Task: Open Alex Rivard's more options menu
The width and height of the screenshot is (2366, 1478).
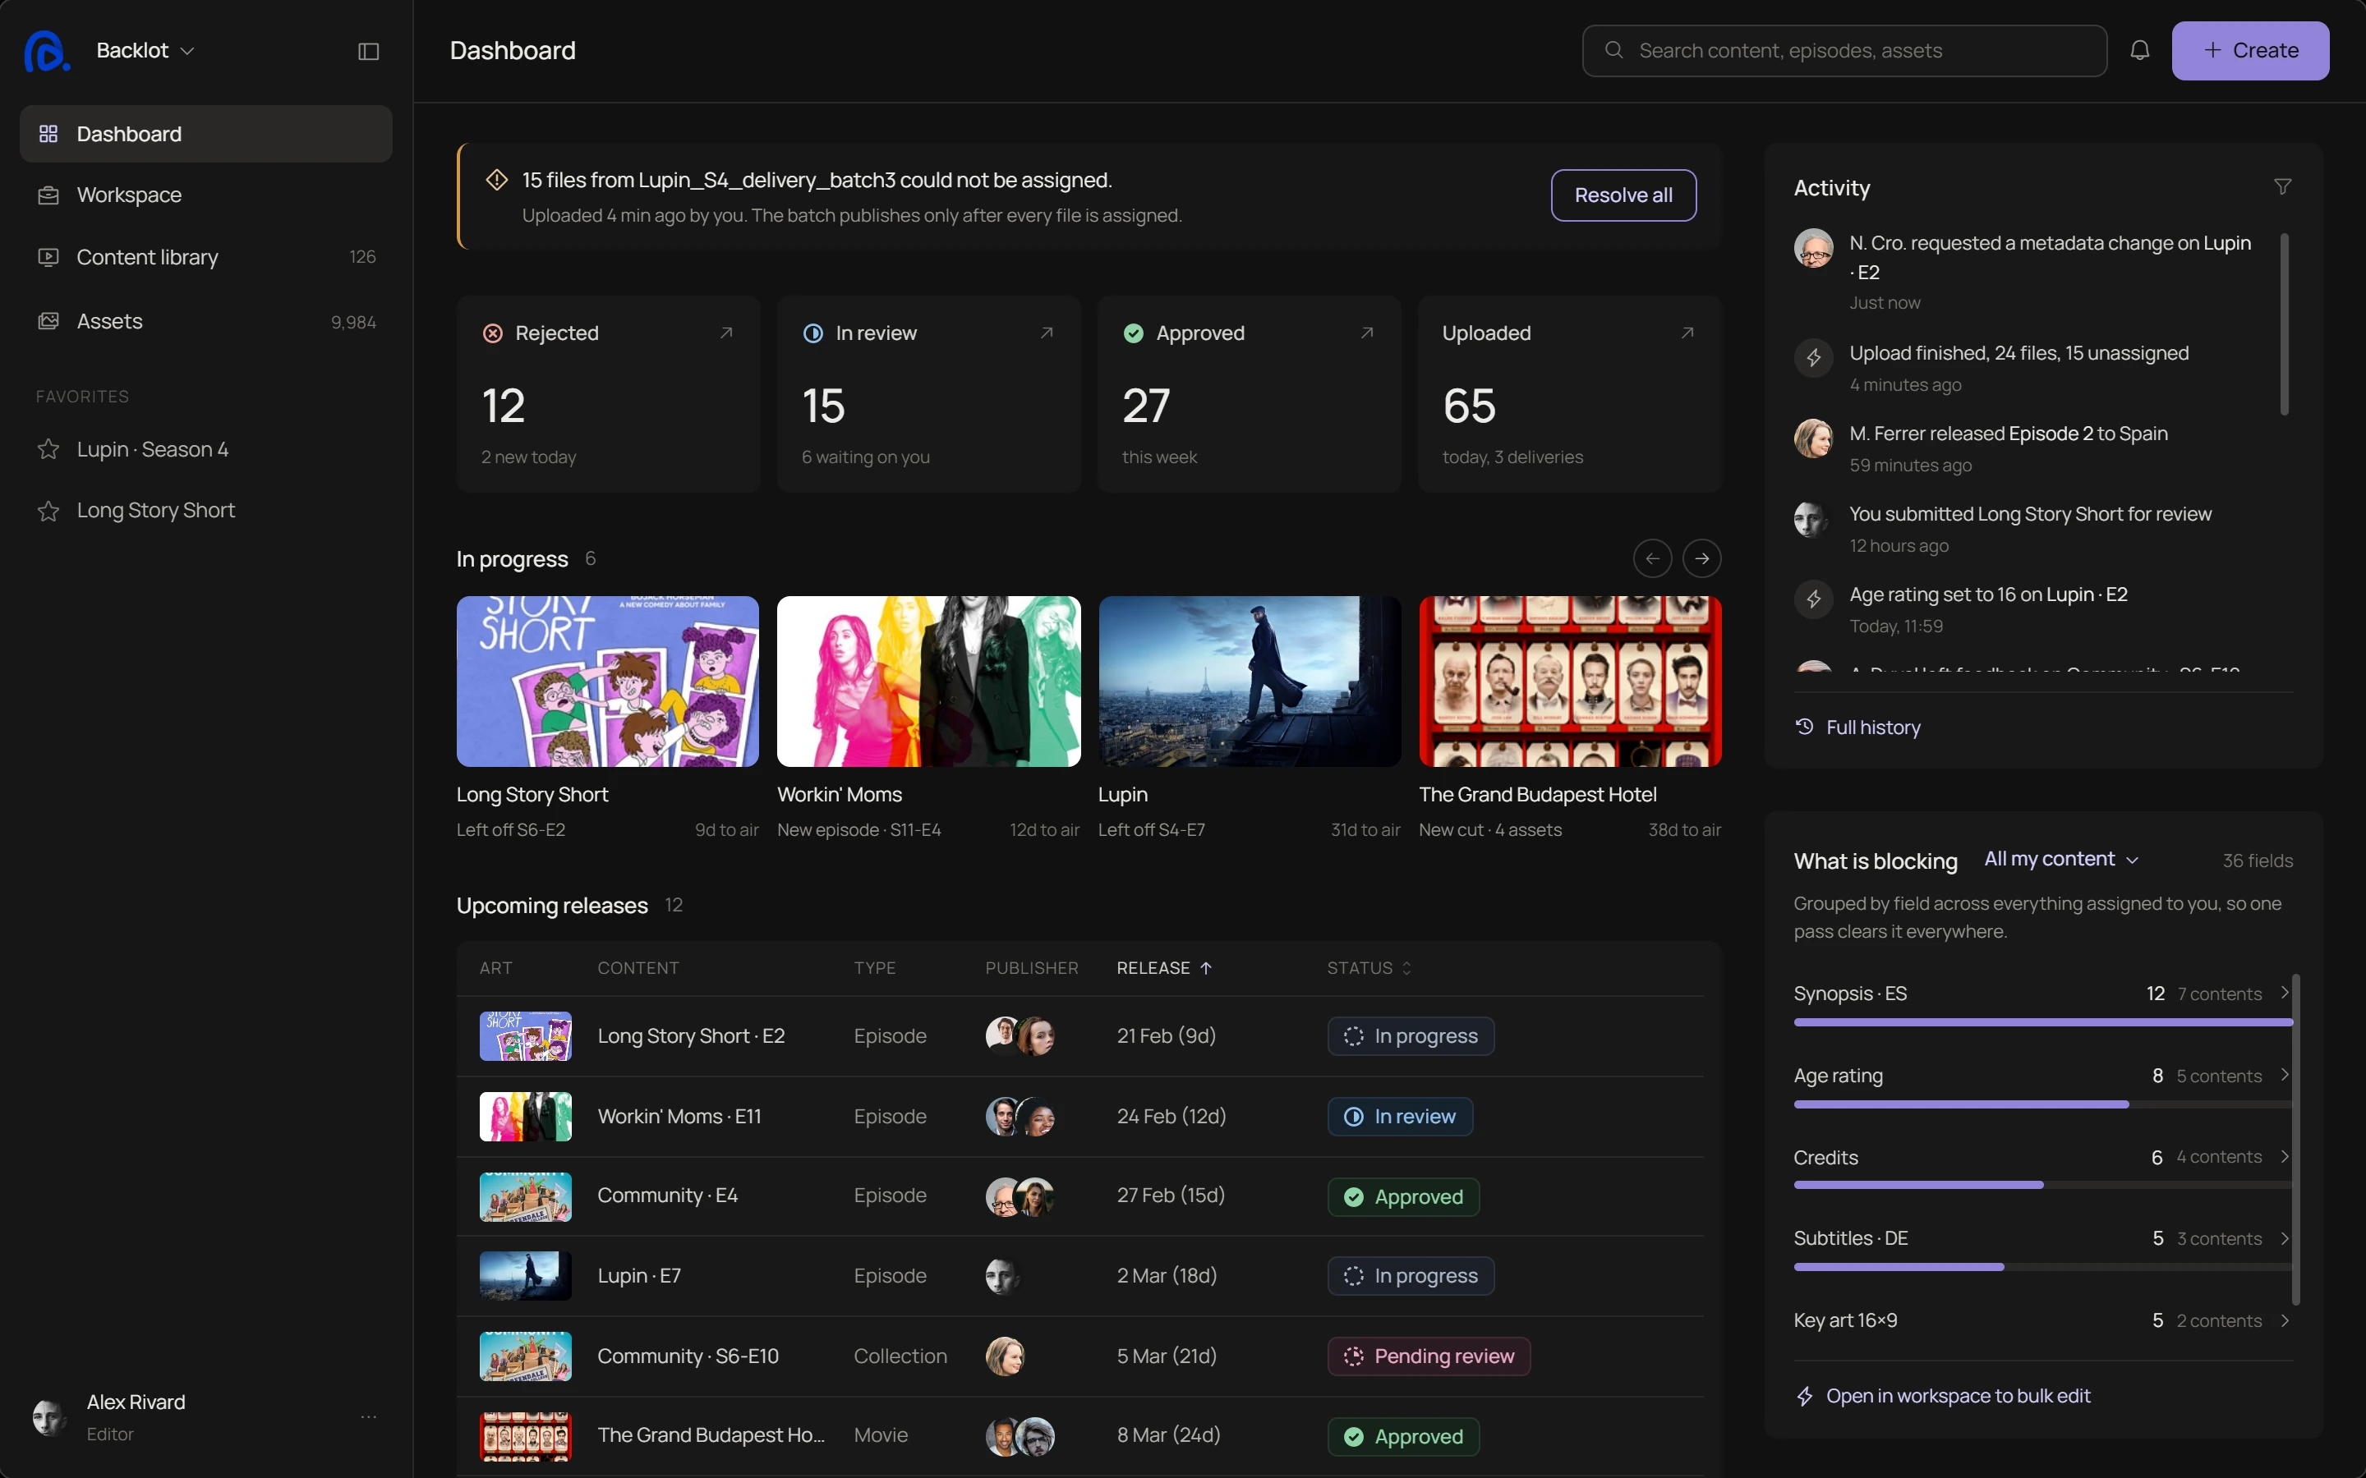Action: point(369,1416)
